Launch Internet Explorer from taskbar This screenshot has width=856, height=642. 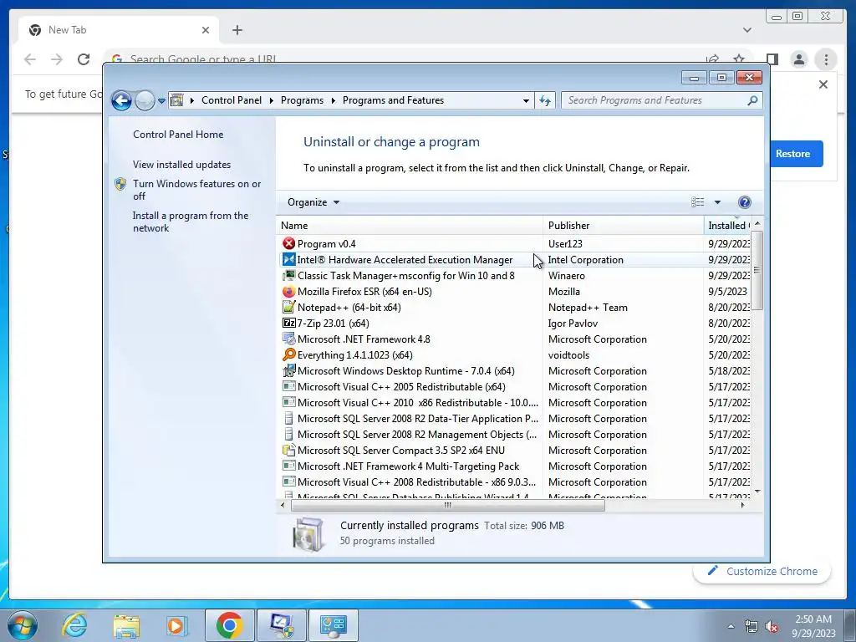click(74, 625)
